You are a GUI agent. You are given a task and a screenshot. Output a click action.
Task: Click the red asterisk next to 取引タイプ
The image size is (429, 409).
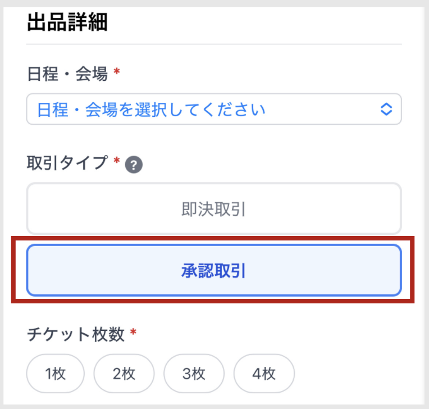click(116, 161)
